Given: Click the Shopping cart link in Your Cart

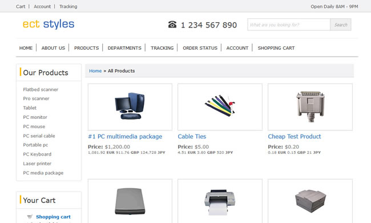Looking at the screenshot, I should [x=53, y=217].
